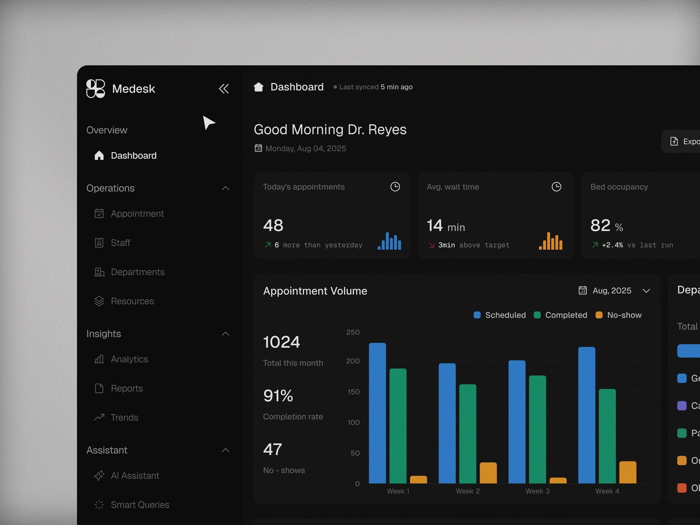Click clock icon on Avg. wait time card
Viewport: 700px width, 525px height.
click(x=556, y=187)
